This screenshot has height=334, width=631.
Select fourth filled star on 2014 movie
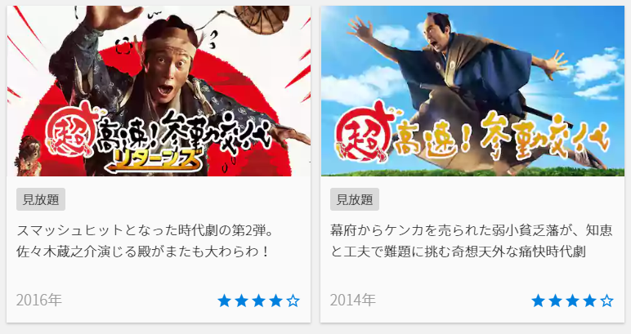tap(590, 301)
